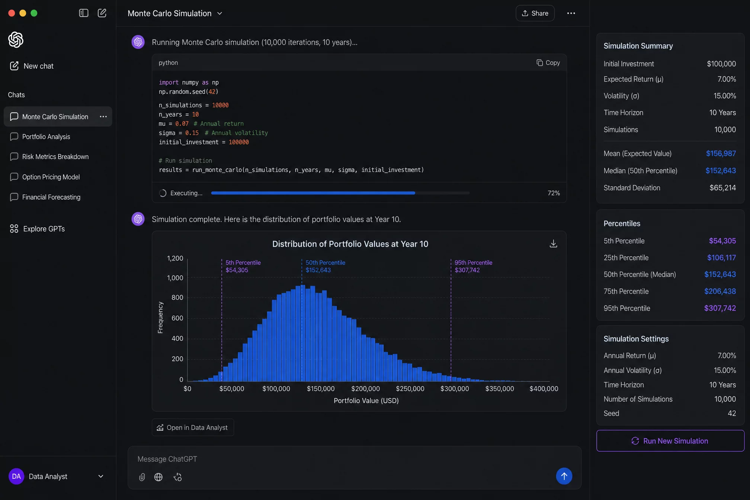Click the 50th Percentile chart marker label

click(x=325, y=266)
